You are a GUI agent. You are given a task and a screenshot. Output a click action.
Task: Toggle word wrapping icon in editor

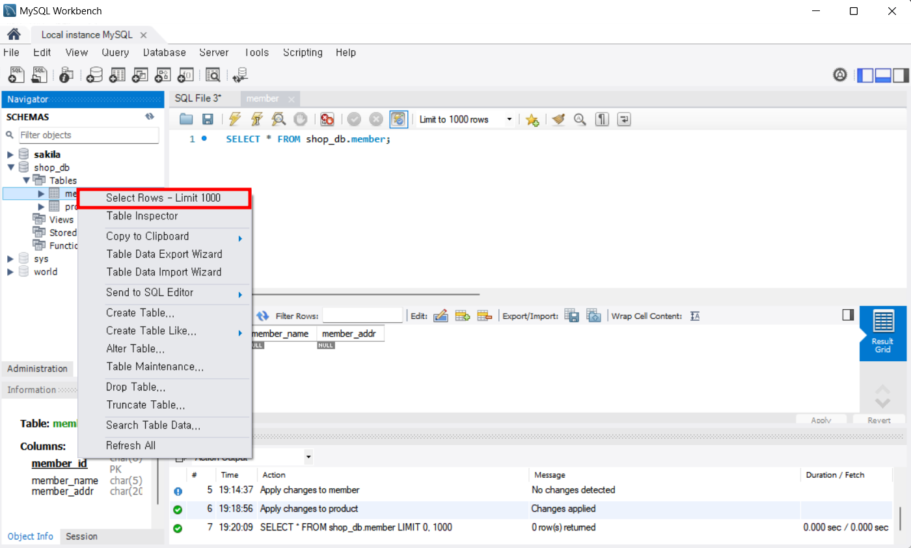[624, 119]
